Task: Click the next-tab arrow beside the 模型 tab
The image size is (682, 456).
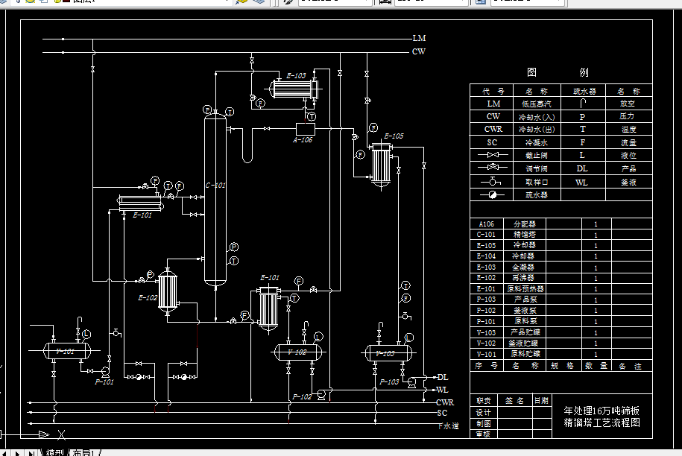Action: point(18,453)
